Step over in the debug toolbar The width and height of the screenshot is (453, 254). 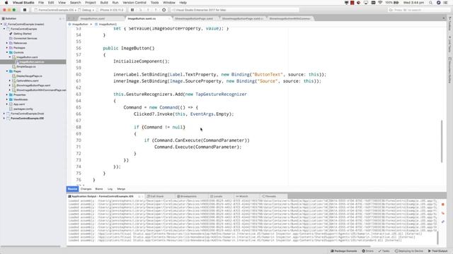tap(140, 10)
